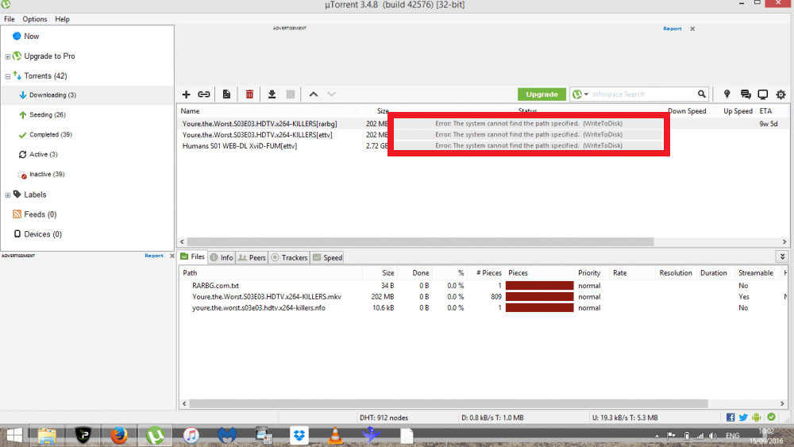The image size is (794, 447).
Task: Stop the torrent with the square icon
Action: coord(291,94)
